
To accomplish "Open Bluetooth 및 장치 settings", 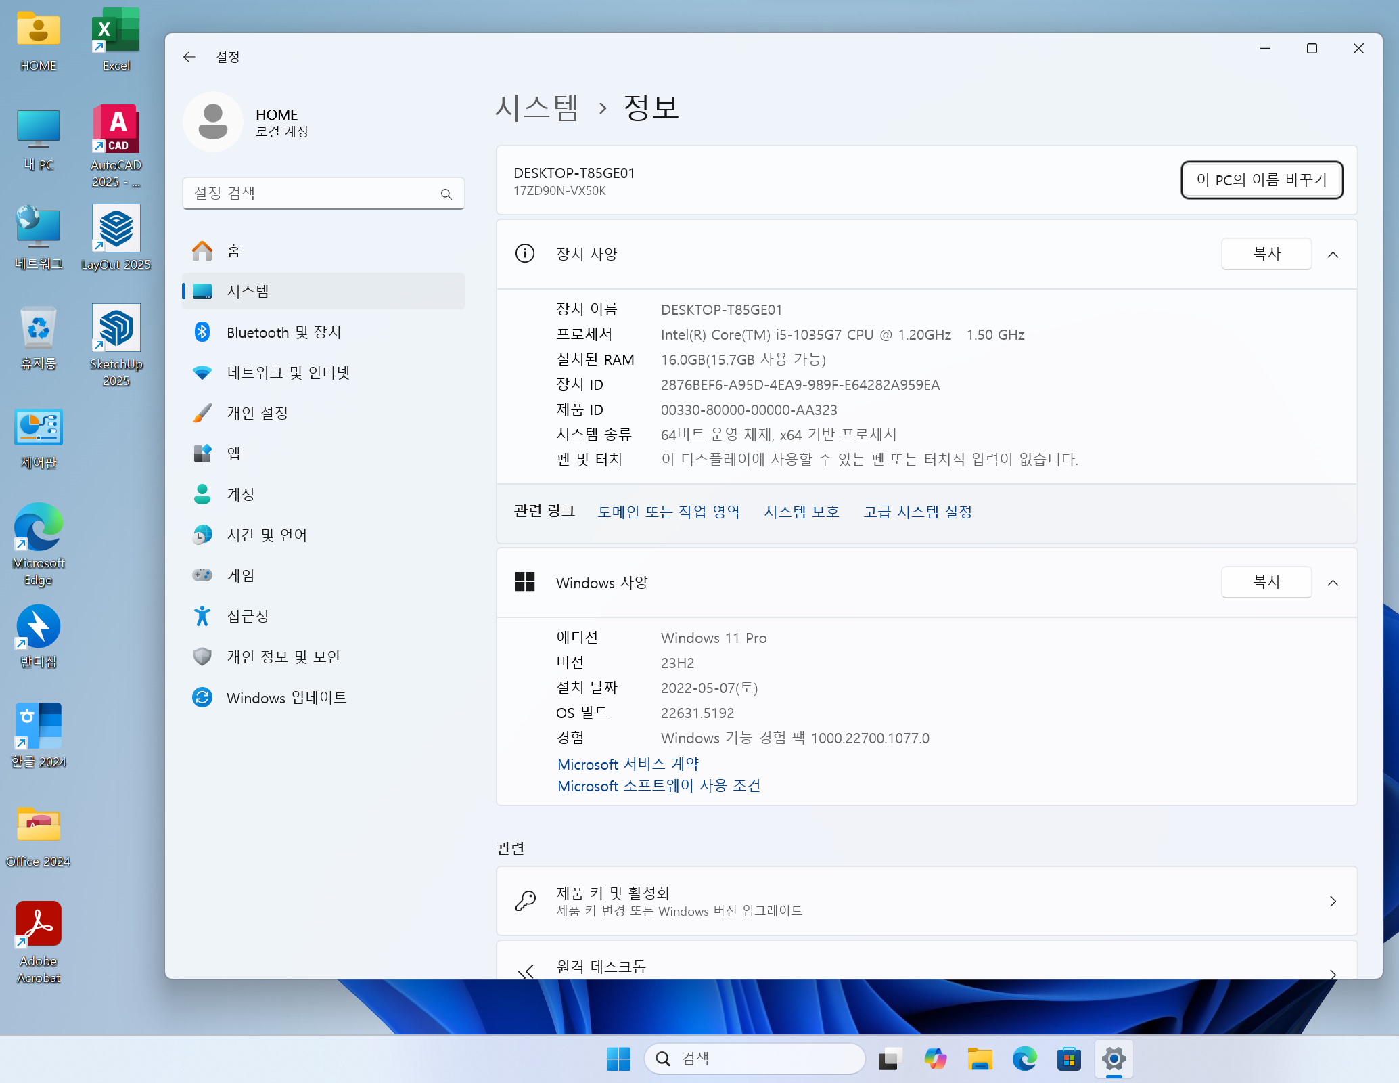I will point(323,332).
